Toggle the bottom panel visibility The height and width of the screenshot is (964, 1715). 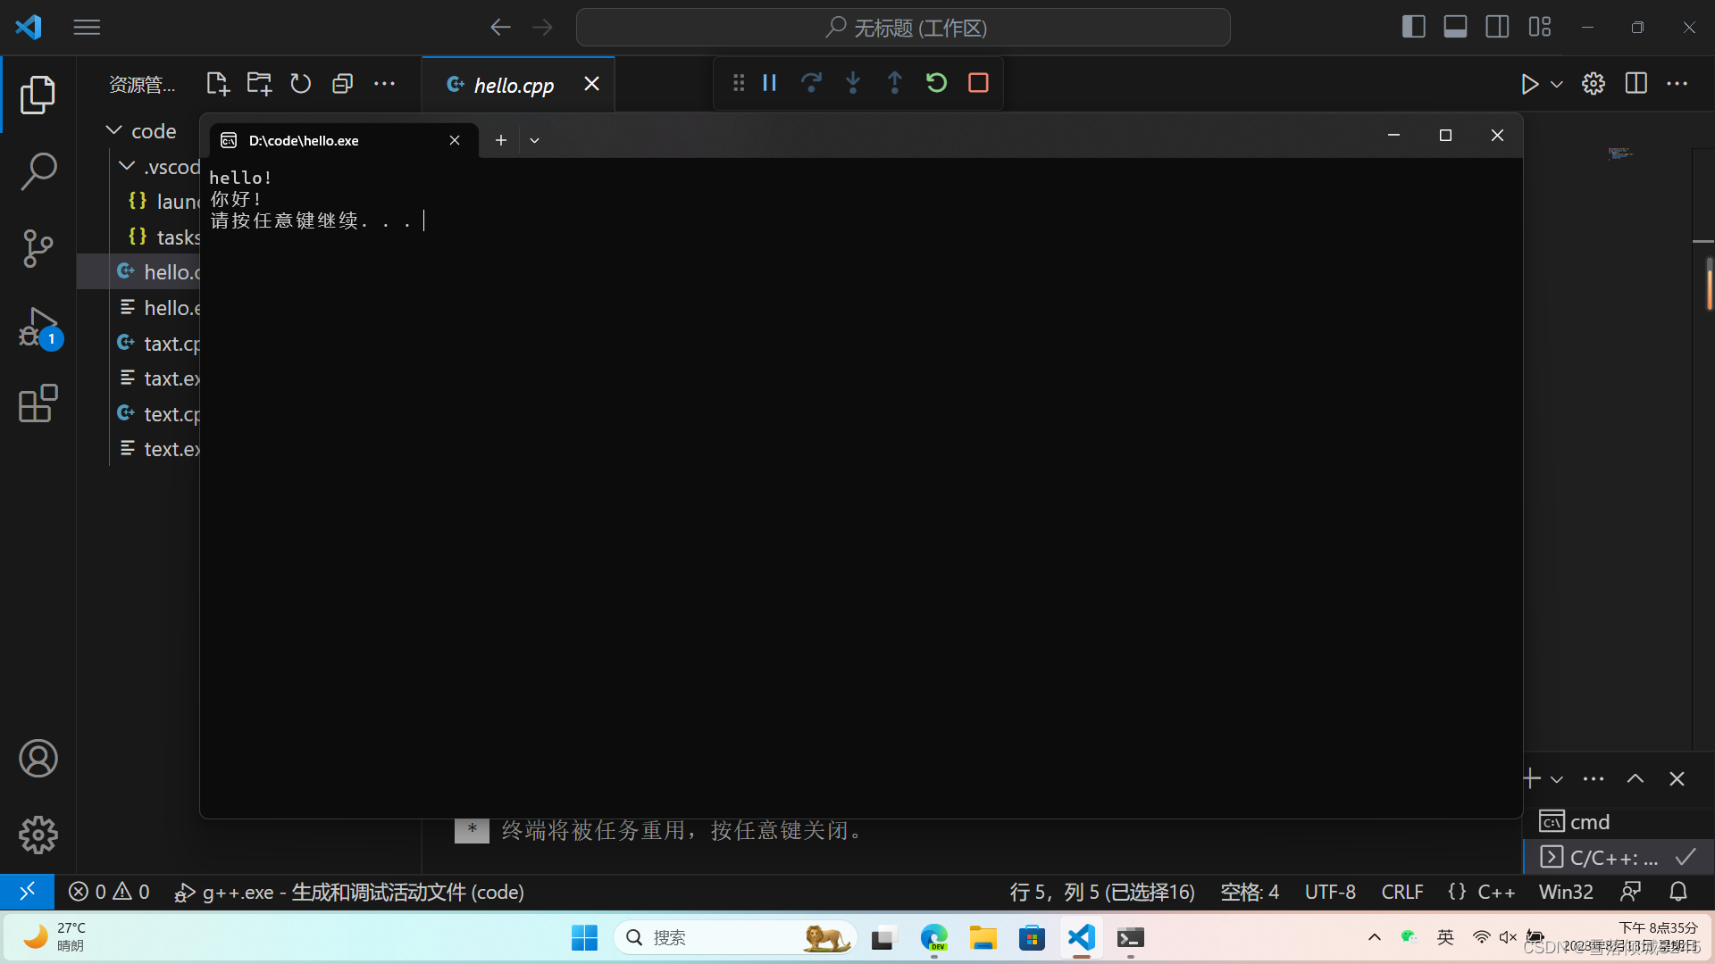[x=1455, y=27]
